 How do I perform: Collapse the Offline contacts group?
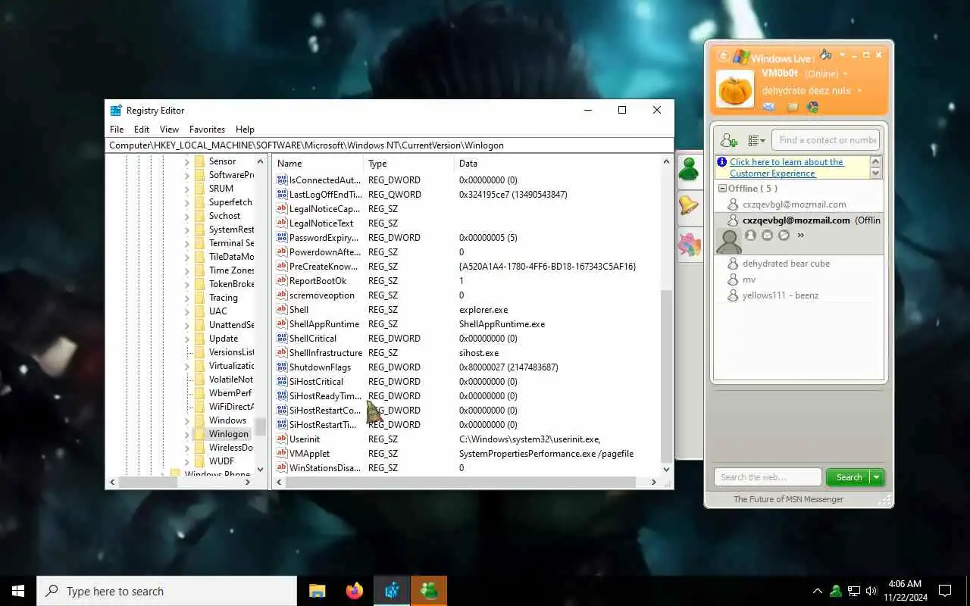[722, 189]
